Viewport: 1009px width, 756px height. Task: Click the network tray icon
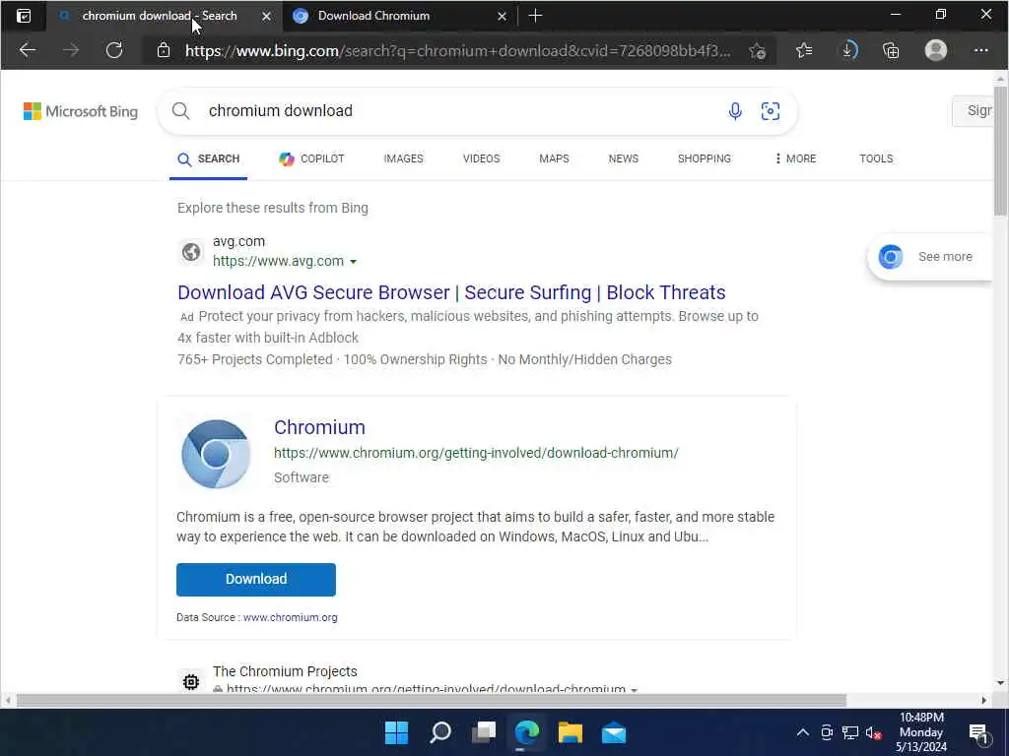point(850,732)
